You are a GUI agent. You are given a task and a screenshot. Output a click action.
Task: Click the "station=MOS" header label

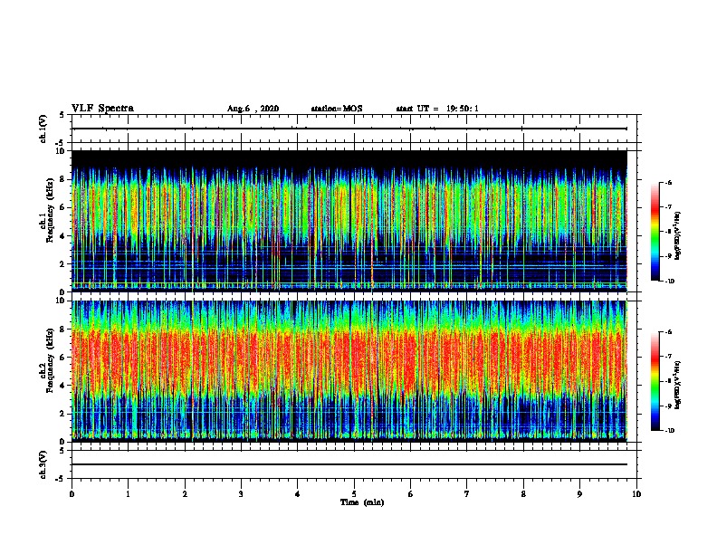point(337,109)
